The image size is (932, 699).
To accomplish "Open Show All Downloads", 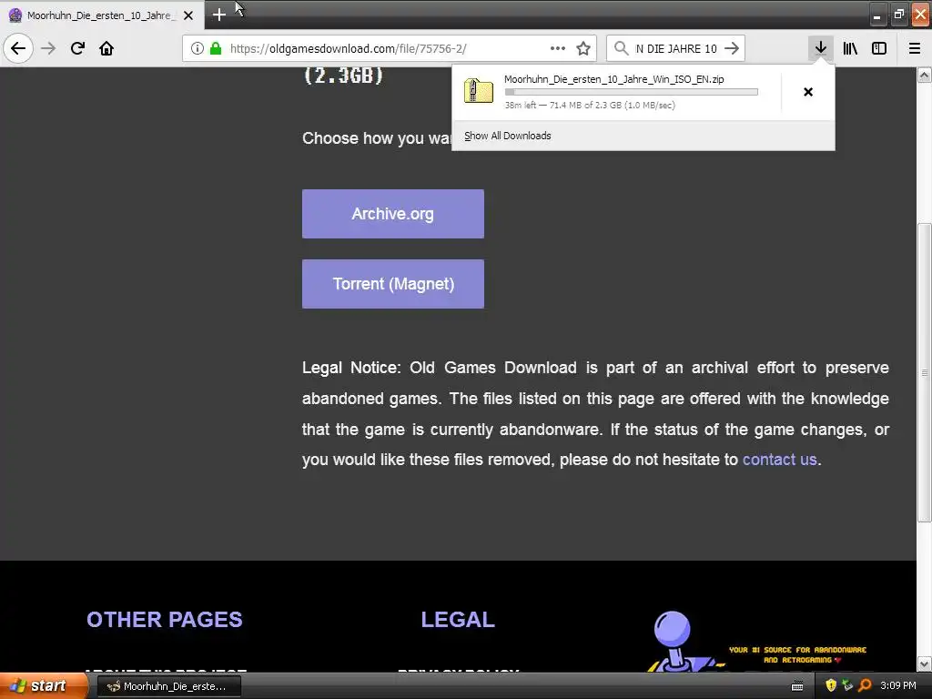I will 508,136.
